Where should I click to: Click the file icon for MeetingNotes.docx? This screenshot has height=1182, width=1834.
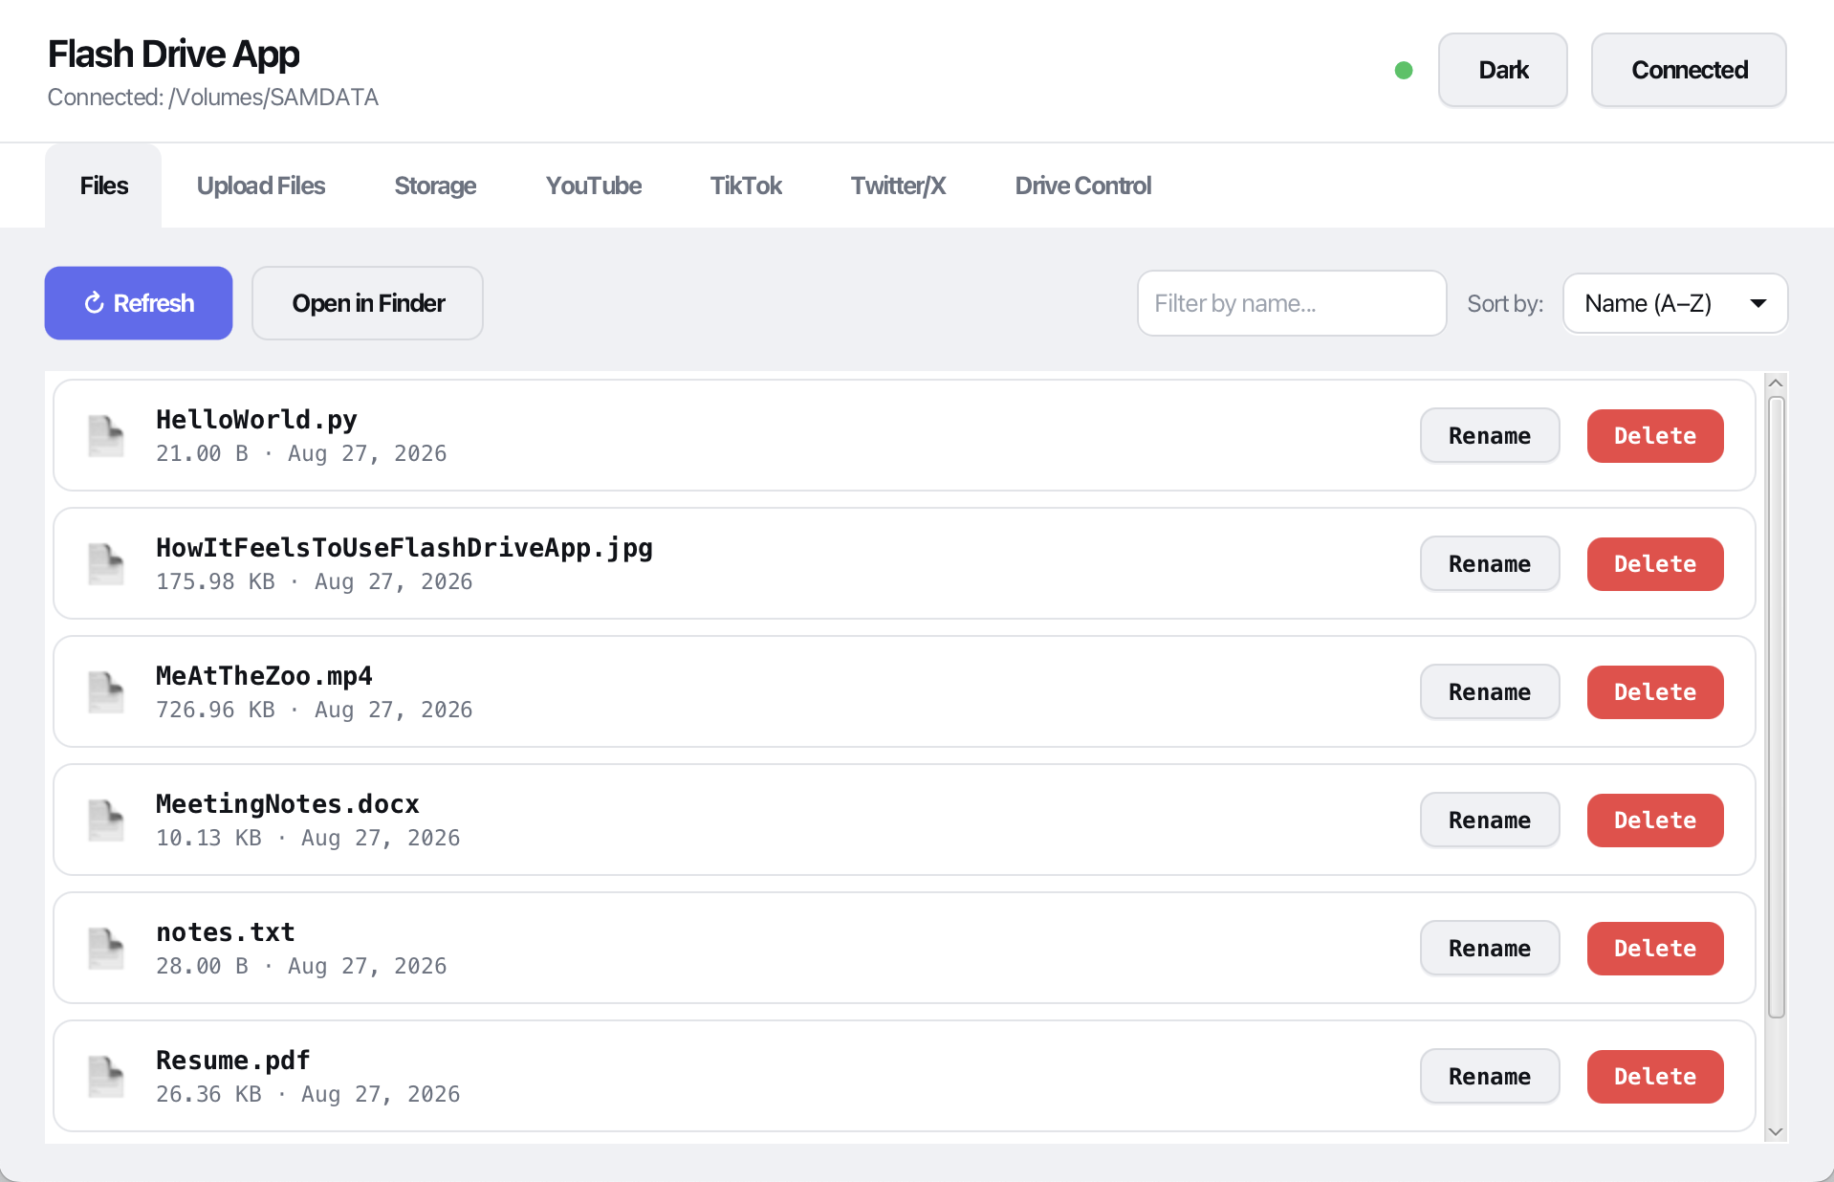[106, 821]
